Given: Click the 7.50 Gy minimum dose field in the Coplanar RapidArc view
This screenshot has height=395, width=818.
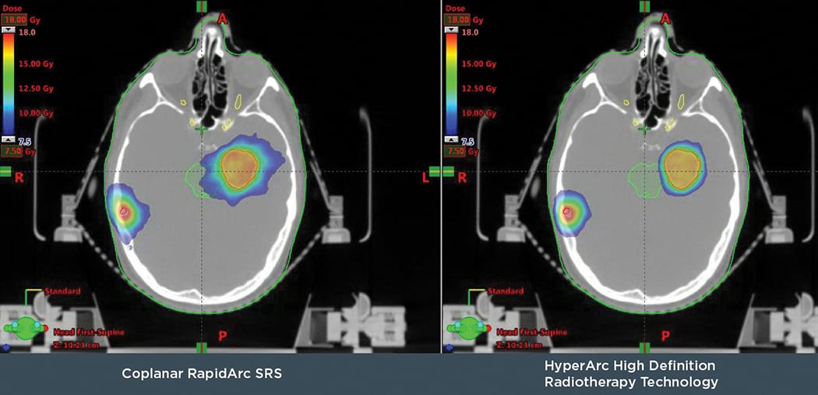Looking at the screenshot, I should [x=10, y=152].
